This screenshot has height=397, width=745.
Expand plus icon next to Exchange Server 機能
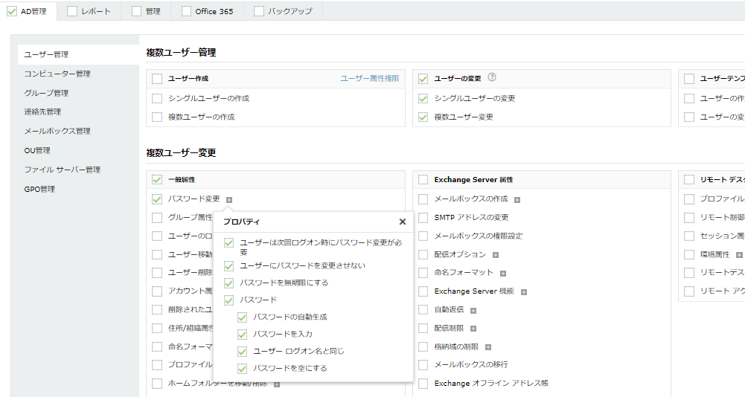coord(524,291)
